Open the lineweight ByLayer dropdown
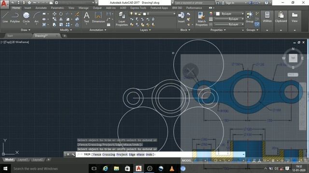This screenshot has width=309, height=173. [229, 19]
